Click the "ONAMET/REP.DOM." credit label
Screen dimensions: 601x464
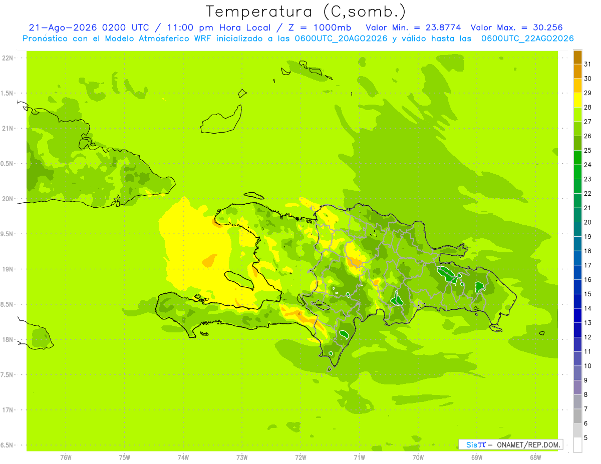point(528,444)
